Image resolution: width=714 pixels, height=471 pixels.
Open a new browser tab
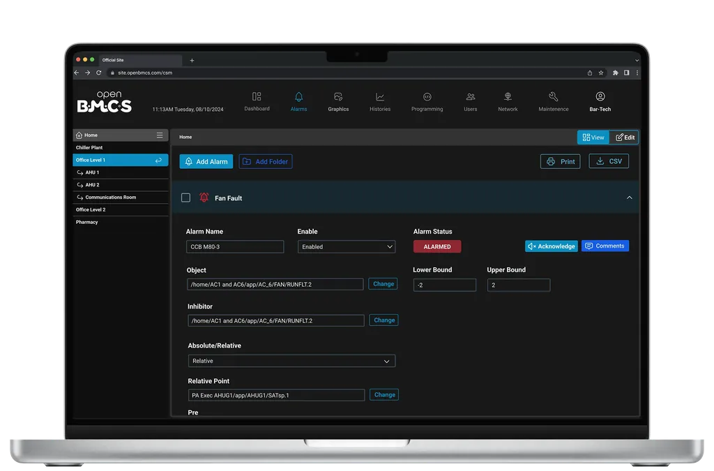[192, 60]
